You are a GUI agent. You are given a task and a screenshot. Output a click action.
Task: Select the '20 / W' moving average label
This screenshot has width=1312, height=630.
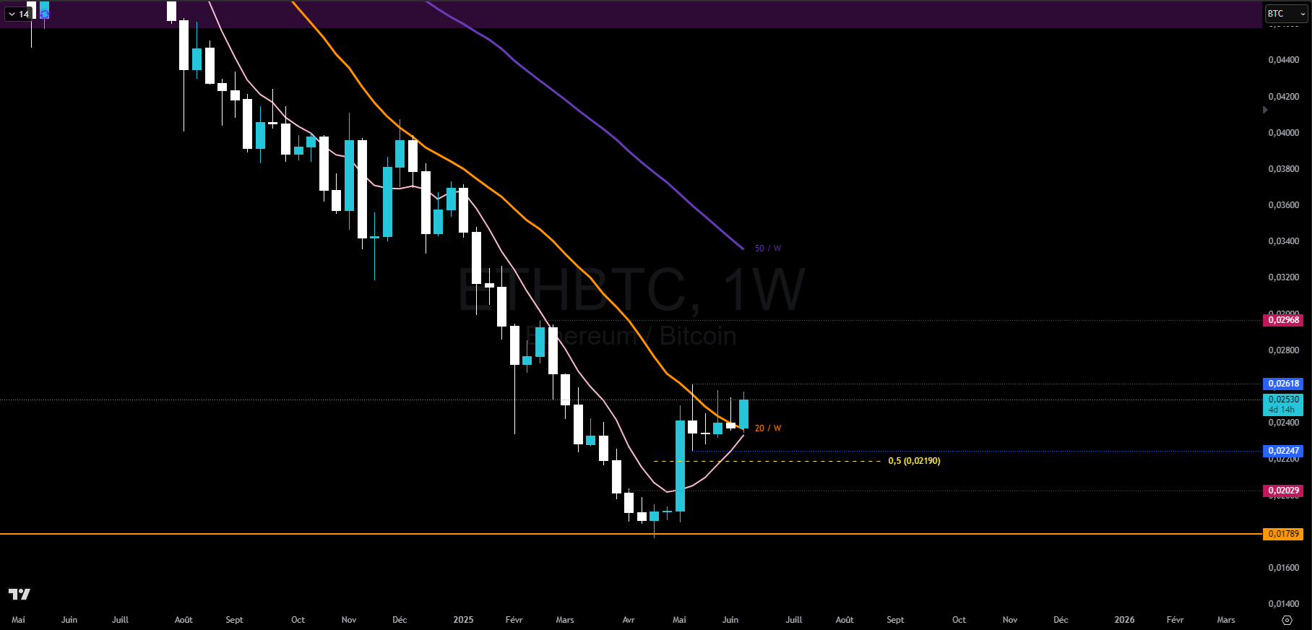tap(767, 428)
